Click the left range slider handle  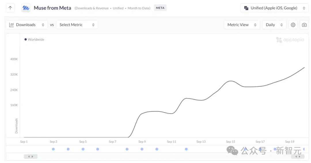(31, 156)
